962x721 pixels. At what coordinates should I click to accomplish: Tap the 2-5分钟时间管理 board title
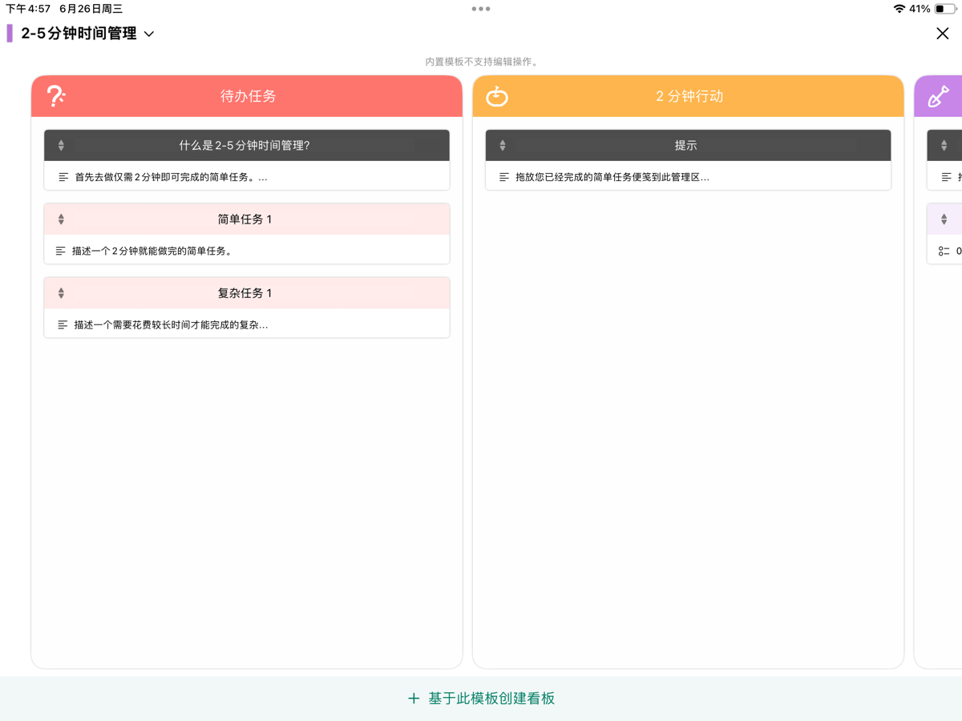coord(79,34)
